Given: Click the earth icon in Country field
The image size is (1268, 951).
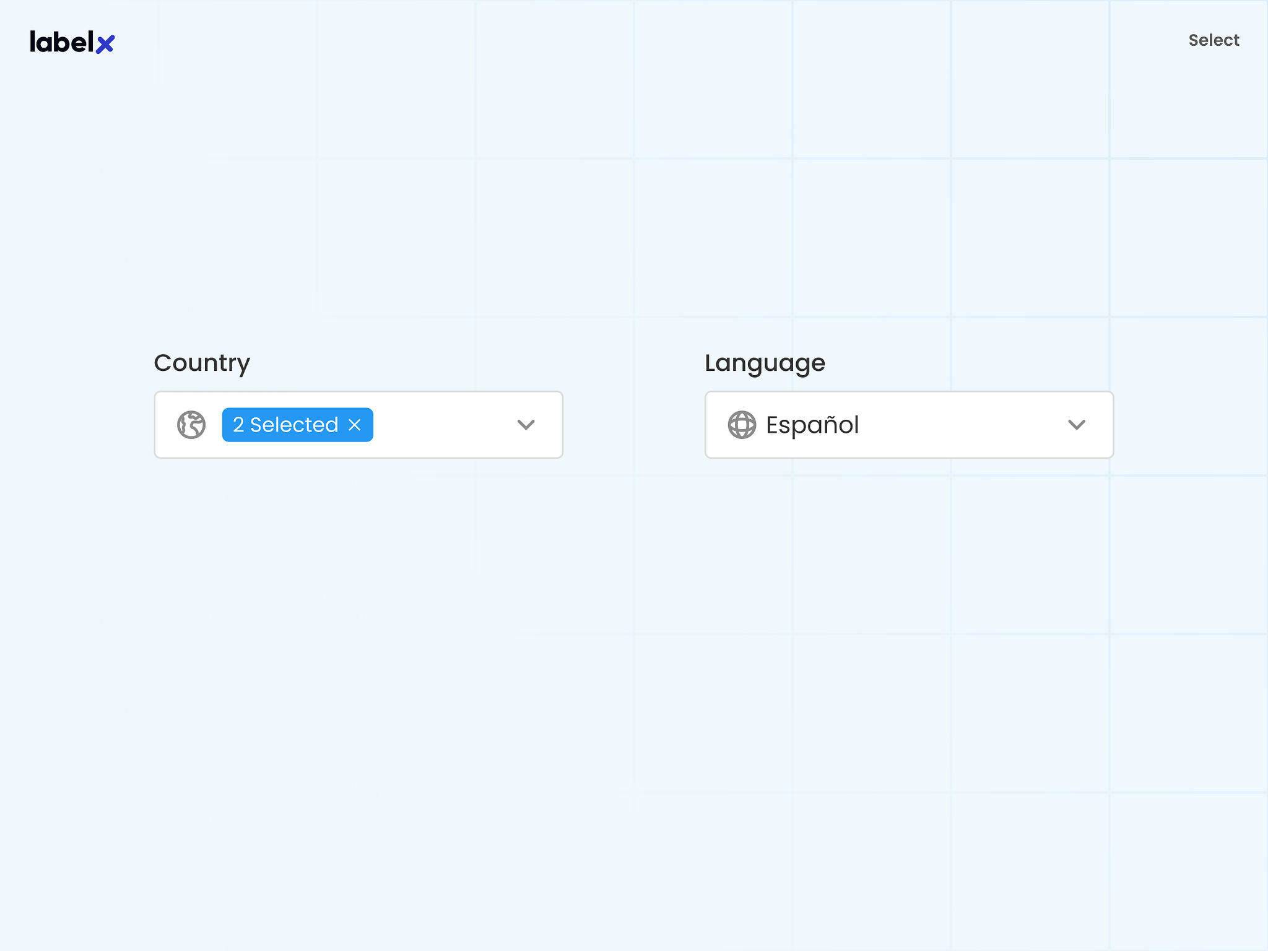Looking at the screenshot, I should point(191,425).
